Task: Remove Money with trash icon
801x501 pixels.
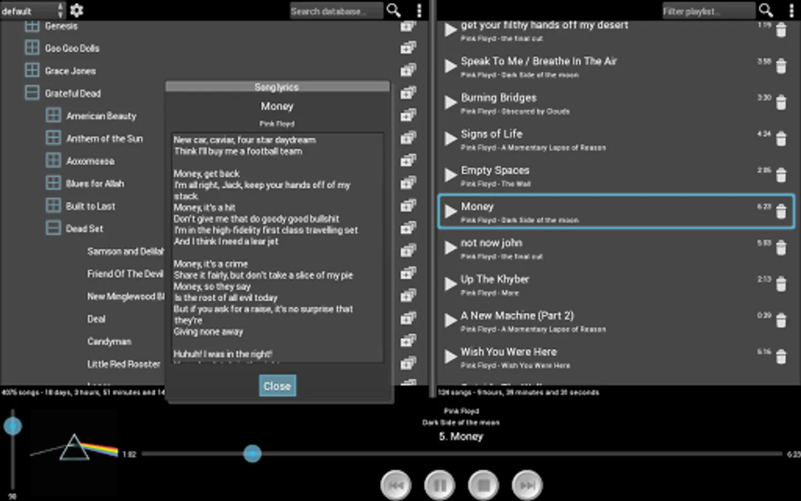Action: [x=781, y=212]
